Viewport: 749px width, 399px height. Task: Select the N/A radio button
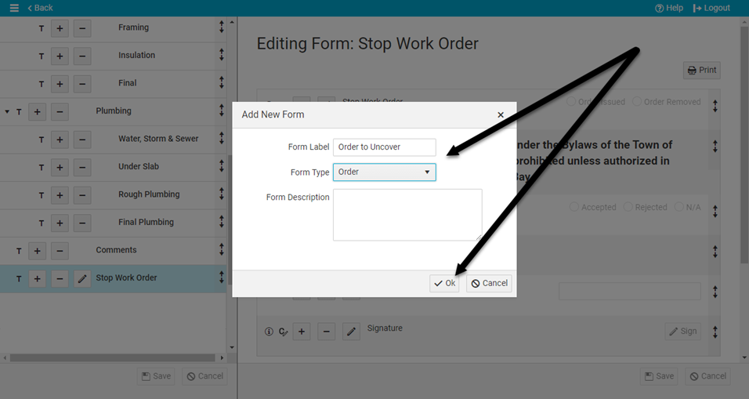tap(678, 207)
